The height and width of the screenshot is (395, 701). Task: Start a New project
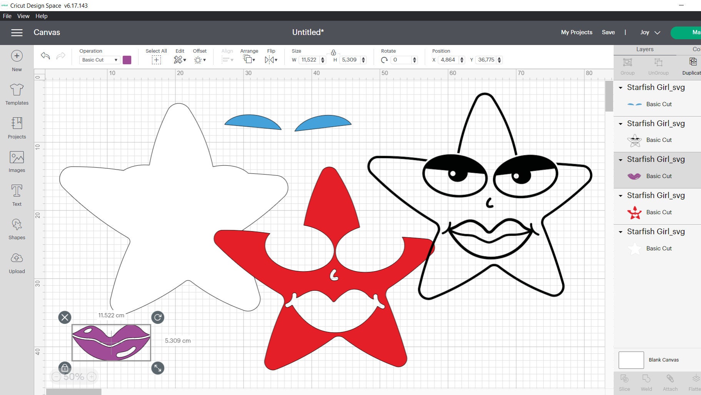point(17,60)
